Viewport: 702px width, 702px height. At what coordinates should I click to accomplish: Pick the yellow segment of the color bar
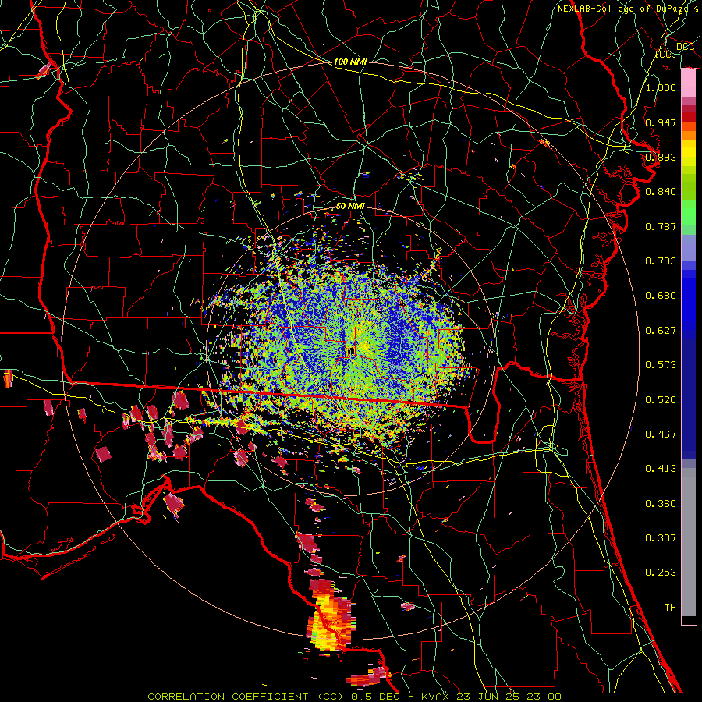(x=689, y=154)
